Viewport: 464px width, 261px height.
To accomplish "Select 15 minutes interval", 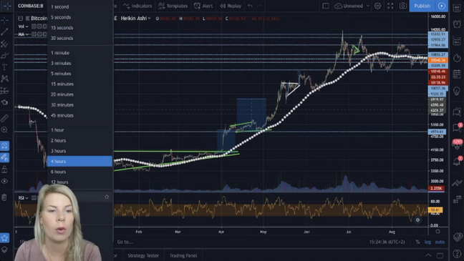I will pyautogui.click(x=80, y=84).
